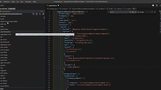Click the diamond source control icon in editor toolbar
161x90 pixels.
pos(153,5)
